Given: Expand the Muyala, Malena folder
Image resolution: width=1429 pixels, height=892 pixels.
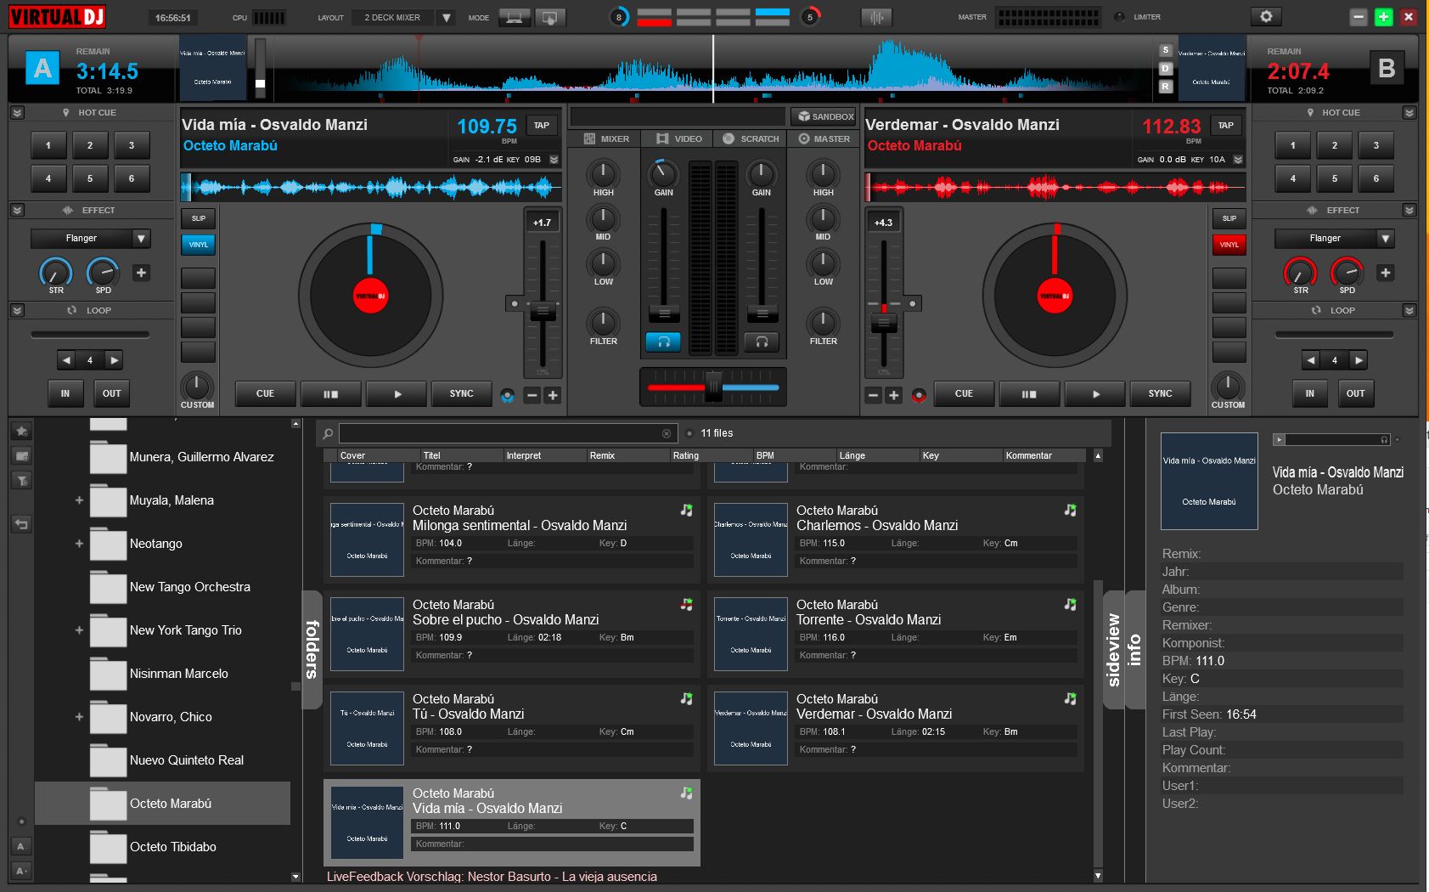Looking at the screenshot, I should (79, 500).
